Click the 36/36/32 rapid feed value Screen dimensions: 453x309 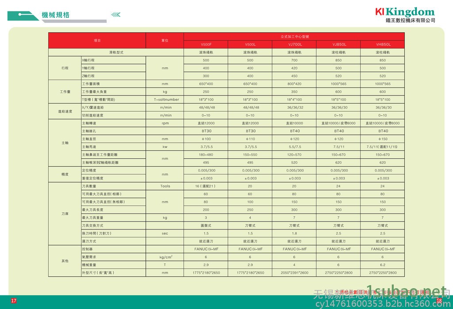294,107
